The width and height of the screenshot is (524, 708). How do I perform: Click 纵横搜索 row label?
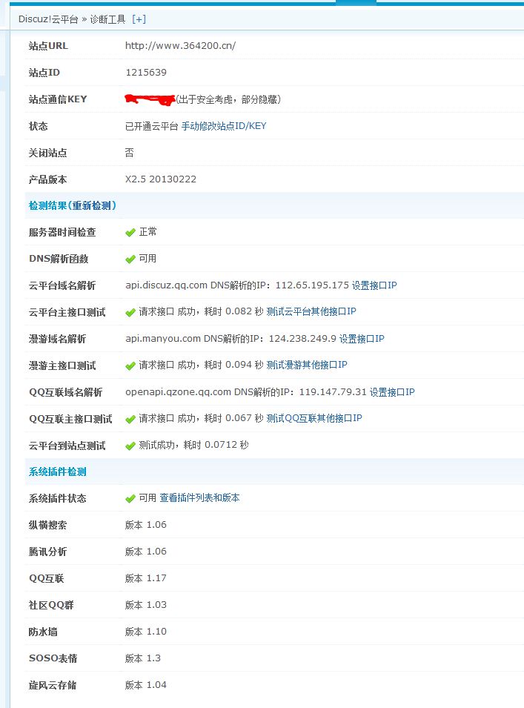click(47, 525)
